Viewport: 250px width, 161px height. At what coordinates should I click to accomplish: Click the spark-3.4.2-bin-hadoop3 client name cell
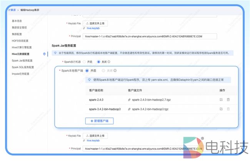tap(105, 109)
